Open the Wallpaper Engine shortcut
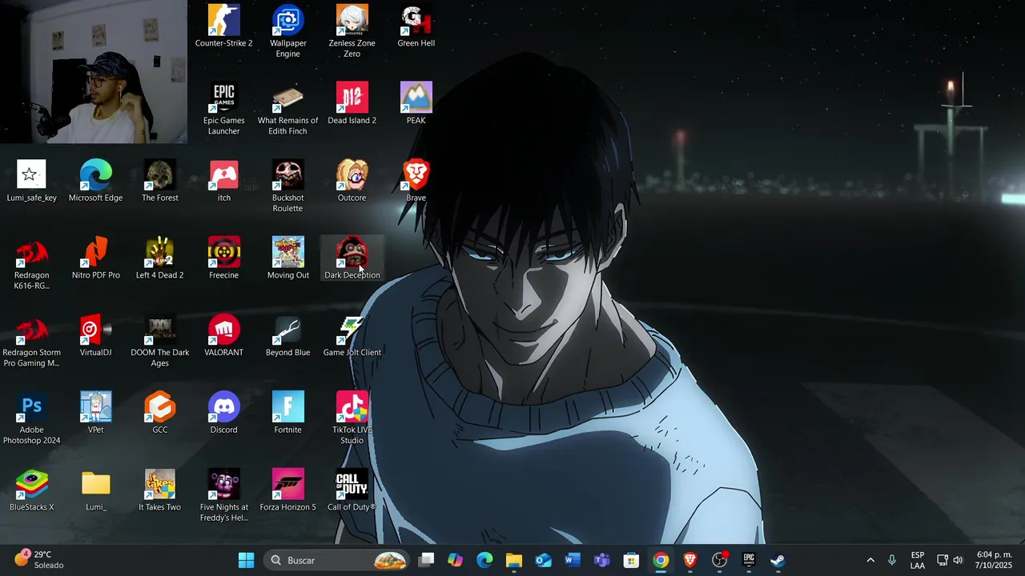The width and height of the screenshot is (1025, 576). coord(287,31)
